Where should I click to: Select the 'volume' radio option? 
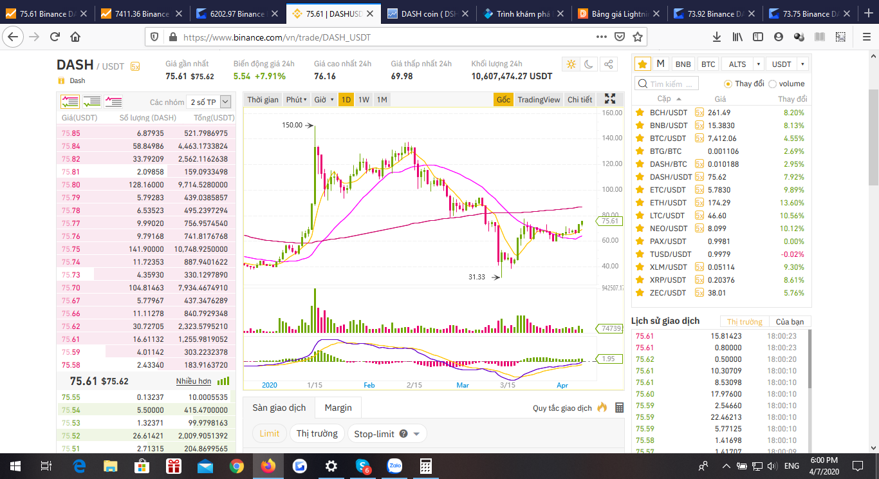point(773,84)
